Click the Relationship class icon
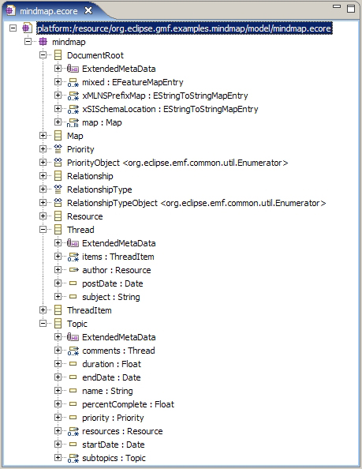The width and height of the screenshot is (362, 469). click(58, 176)
